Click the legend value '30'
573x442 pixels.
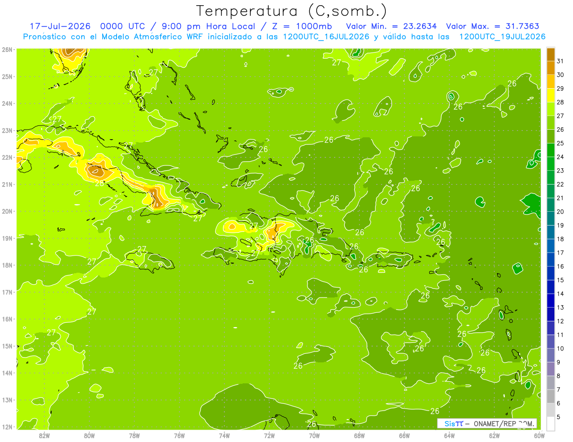tap(561, 75)
